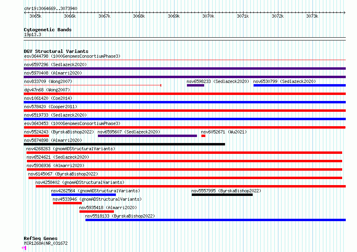
Task: Click the esv3643453 red bar
Action: [x=185, y=127]
